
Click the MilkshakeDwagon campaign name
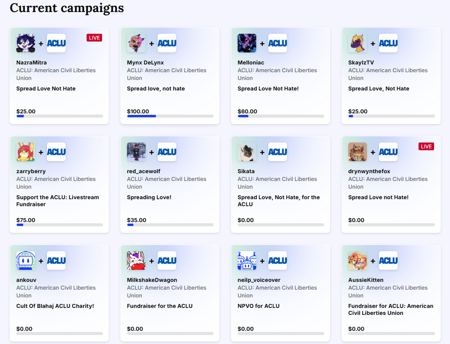click(x=152, y=280)
